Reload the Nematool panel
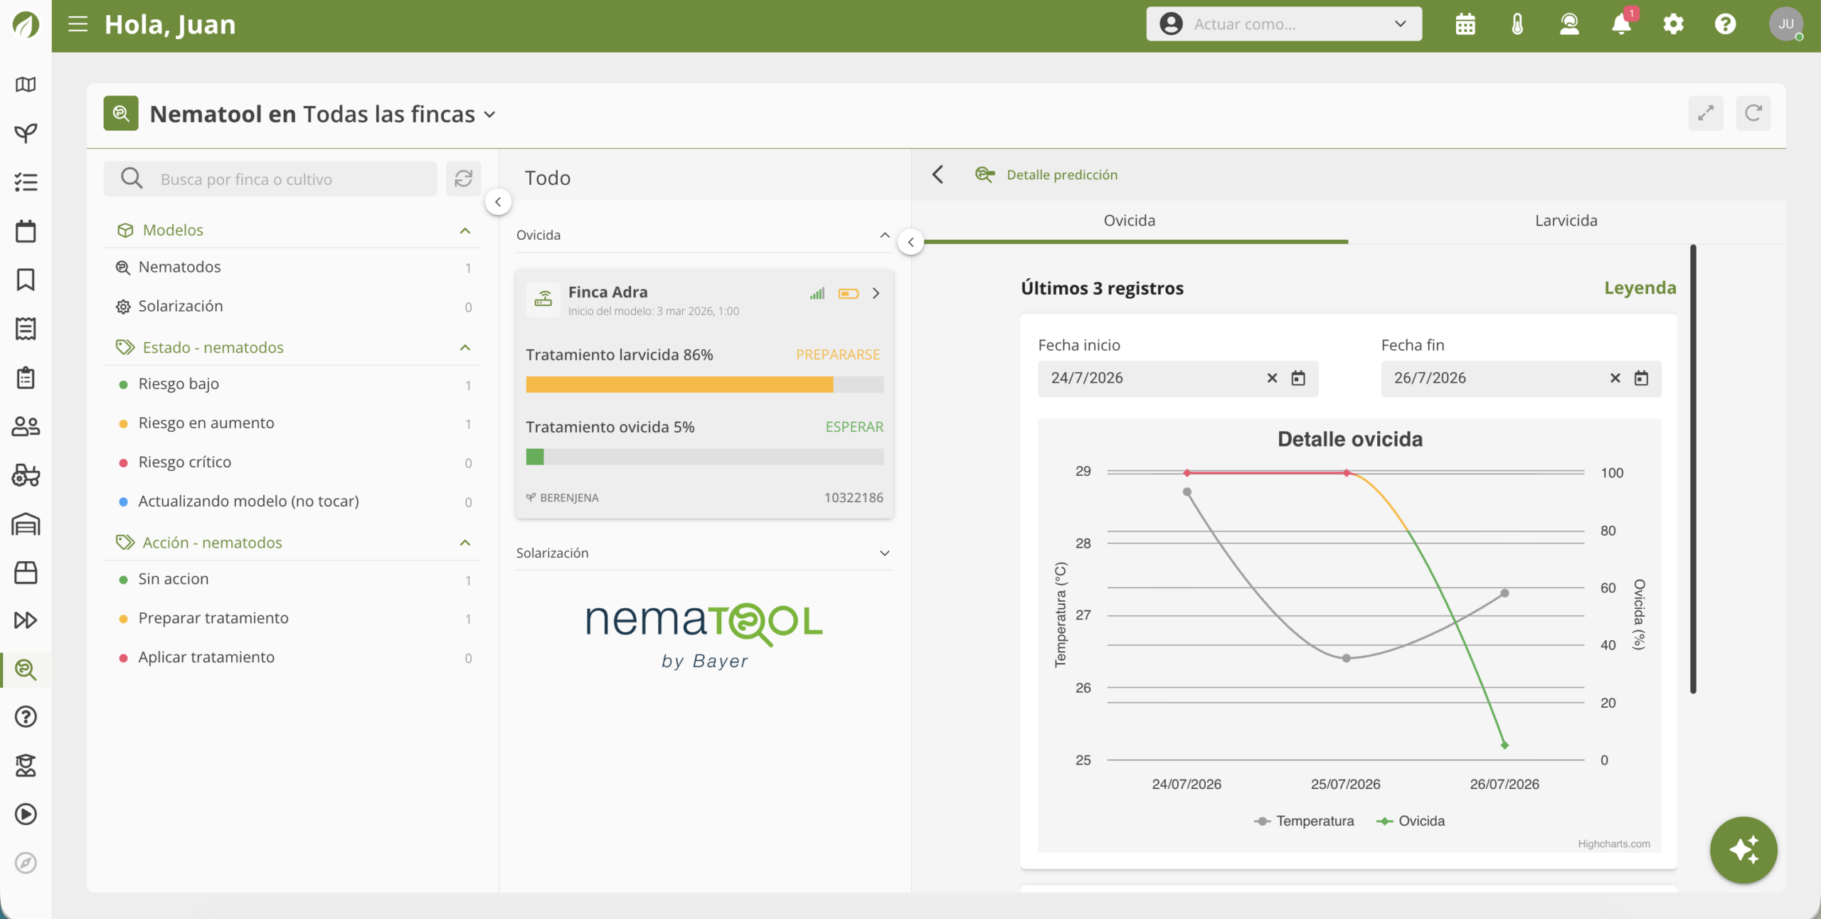The width and height of the screenshot is (1821, 919). (x=1753, y=113)
